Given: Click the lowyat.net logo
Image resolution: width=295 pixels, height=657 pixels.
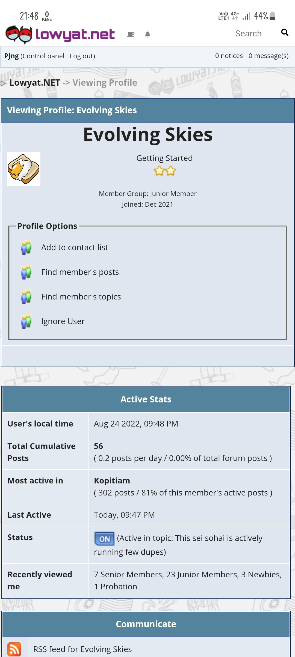Looking at the screenshot, I should click(x=60, y=34).
